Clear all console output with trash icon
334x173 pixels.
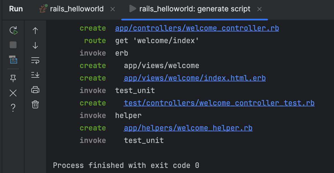pos(35,104)
